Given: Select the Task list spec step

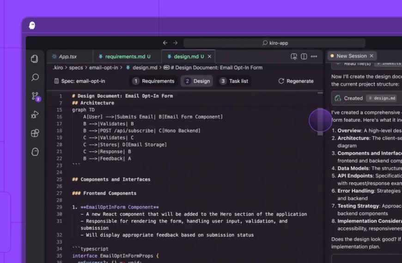Looking at the screenshot, I should click(x=234, y=81).
